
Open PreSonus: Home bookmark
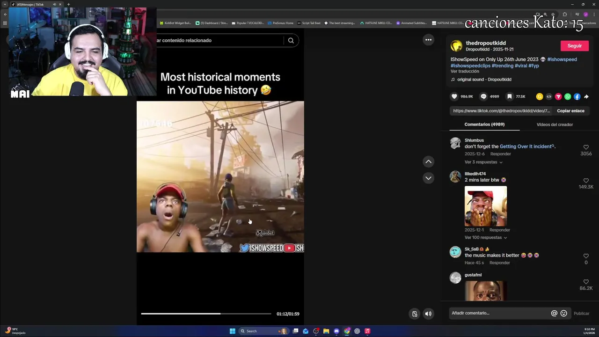[280, 23]
